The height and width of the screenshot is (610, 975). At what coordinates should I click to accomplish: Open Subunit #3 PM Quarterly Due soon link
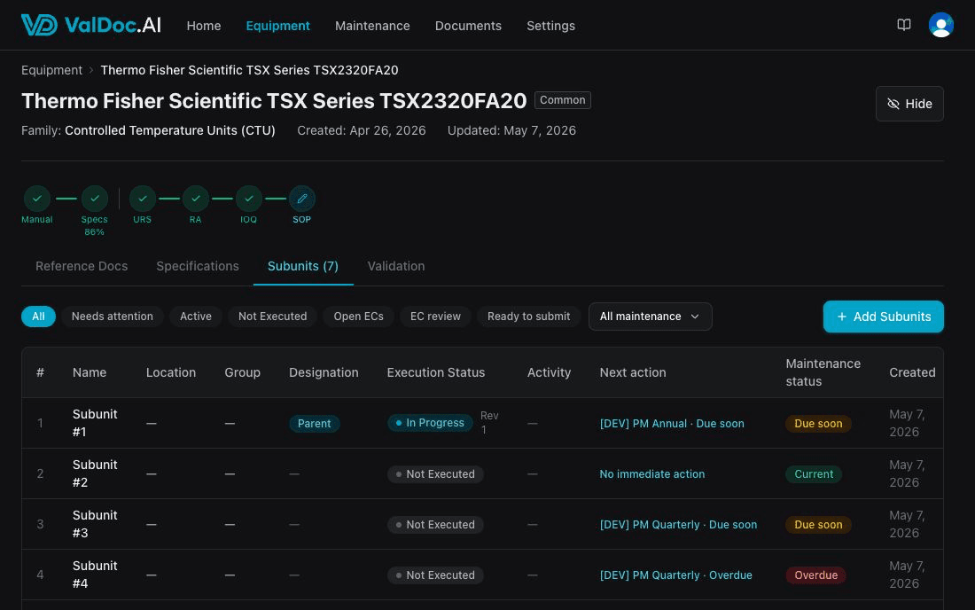(x=678, y=524)
